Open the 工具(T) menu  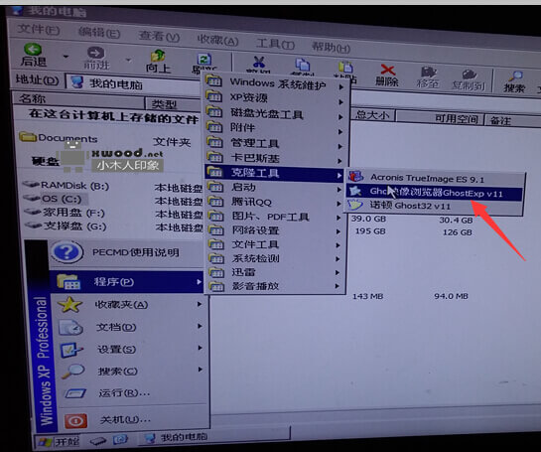(x=275, y=44)
